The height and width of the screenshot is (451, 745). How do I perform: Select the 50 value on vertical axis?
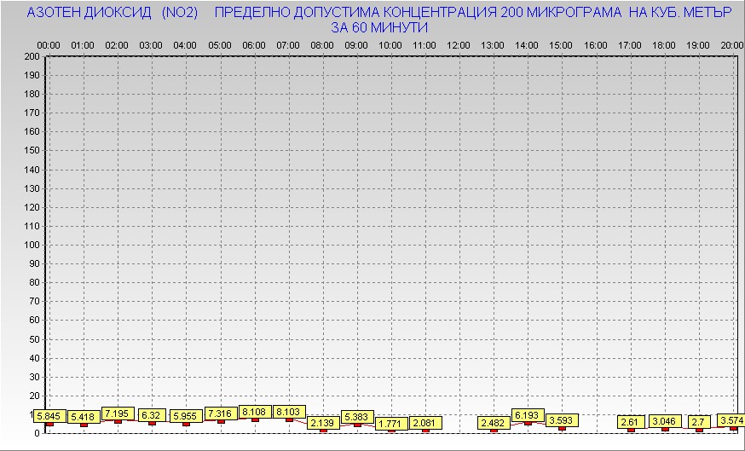[35, 339]
